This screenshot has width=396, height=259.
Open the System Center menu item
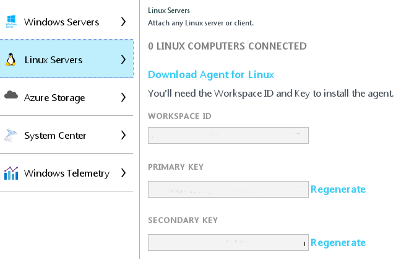[67, 134]
